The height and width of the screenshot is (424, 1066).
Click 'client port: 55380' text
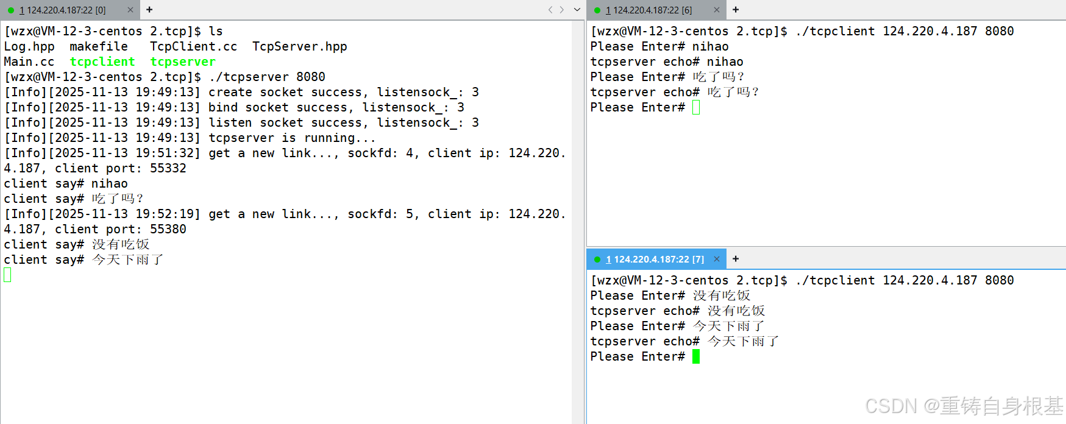pyautogui.click(x=121, y=229)
